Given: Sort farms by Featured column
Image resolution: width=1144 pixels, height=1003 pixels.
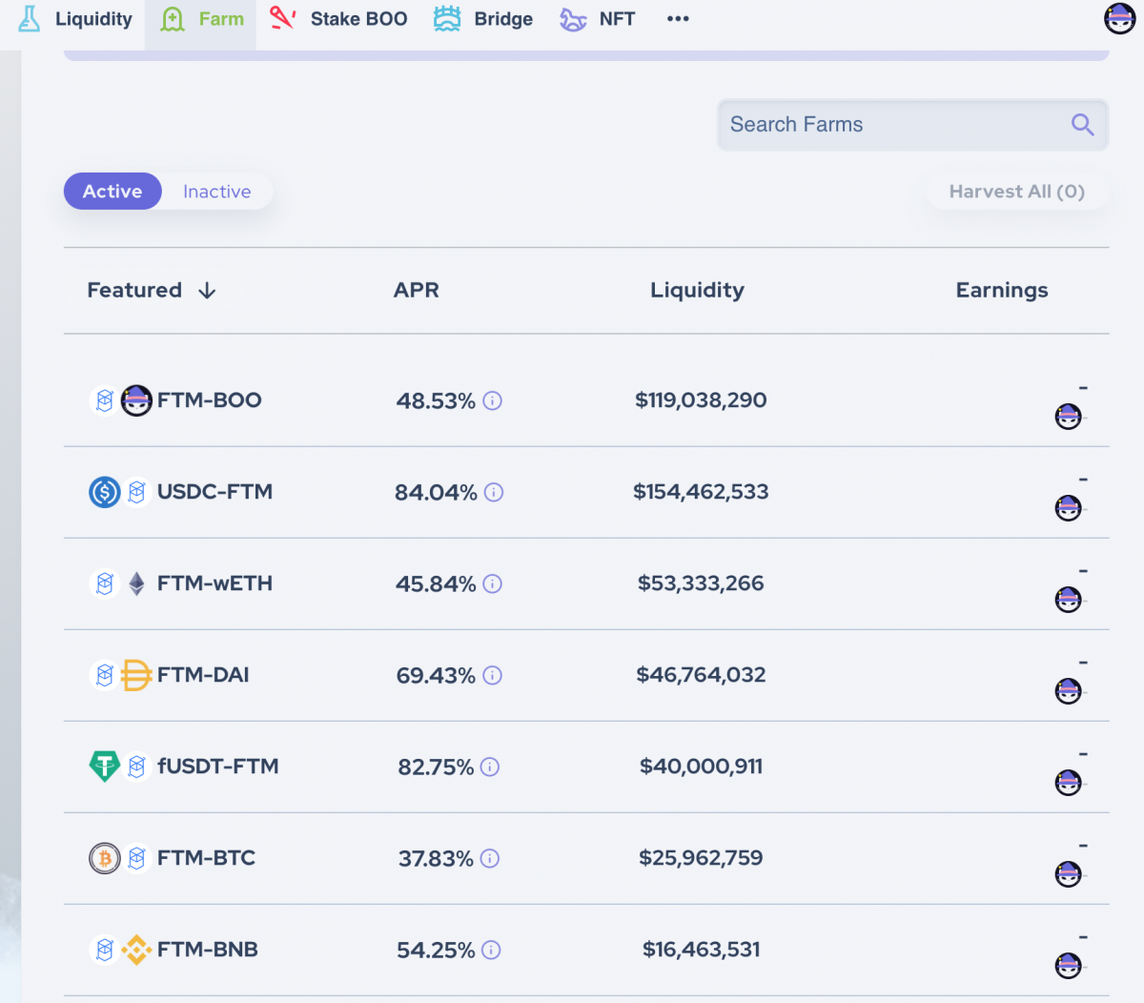Looking at the screenshot, I should (x=152, y=291).
